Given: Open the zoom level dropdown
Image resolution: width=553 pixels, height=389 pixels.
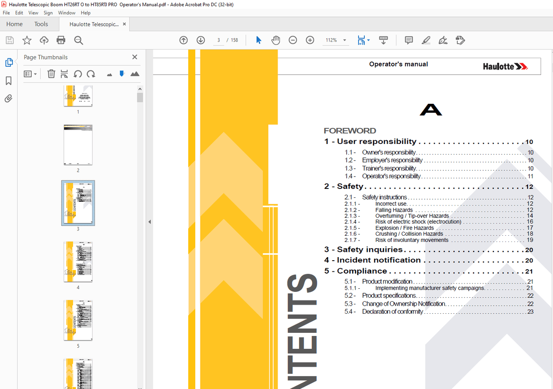Looking at the screenshot, I should click(x=344, y=40).
